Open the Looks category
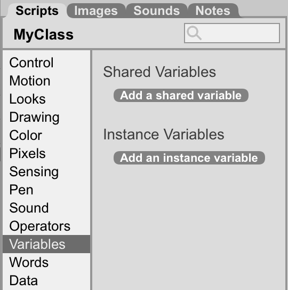Screen dimensions: 288x290 click(46, 99)
